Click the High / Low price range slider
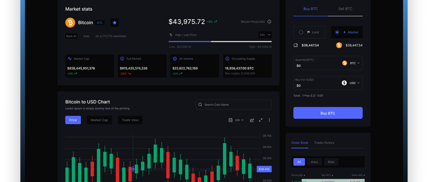The image size is (428, 182). click(220, 41)
